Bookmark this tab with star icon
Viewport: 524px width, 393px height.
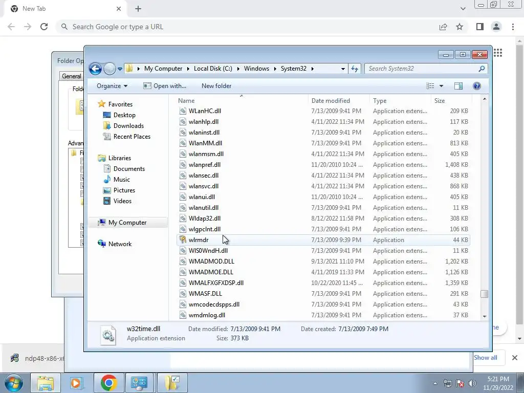460,27
